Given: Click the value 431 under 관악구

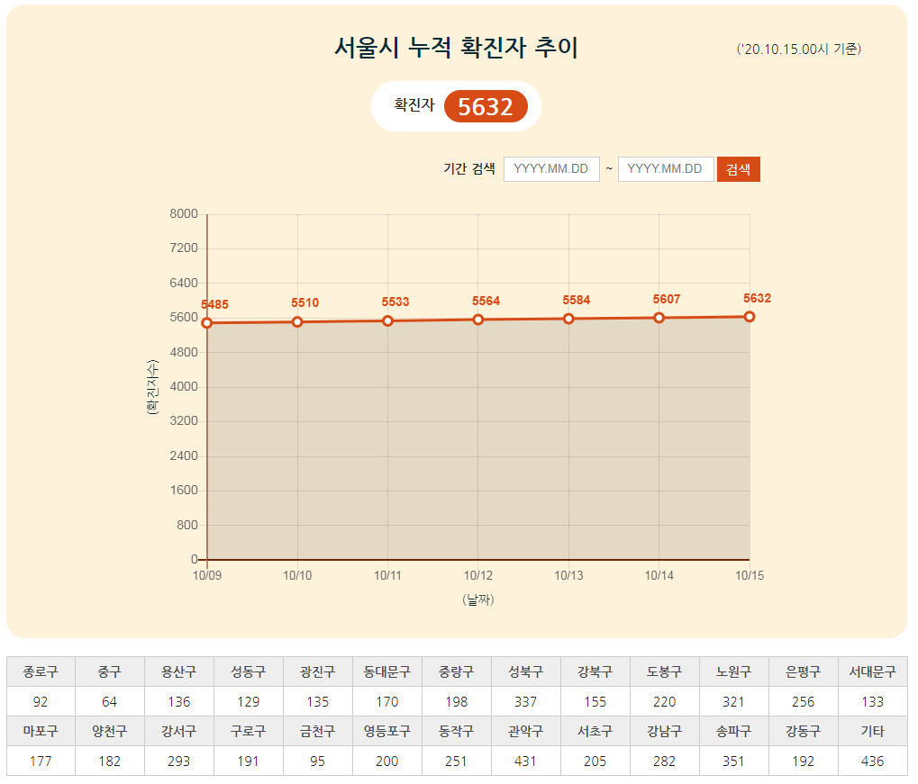Looking at the screenshot, I should pos(526,761).
